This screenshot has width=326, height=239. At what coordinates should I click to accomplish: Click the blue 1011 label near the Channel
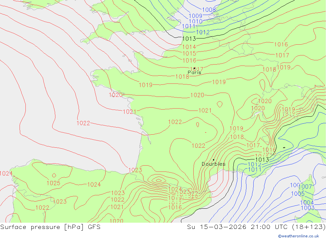188,26
